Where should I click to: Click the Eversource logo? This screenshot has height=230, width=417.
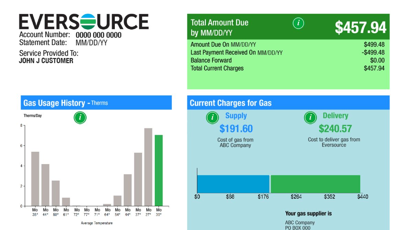[84, 21]
